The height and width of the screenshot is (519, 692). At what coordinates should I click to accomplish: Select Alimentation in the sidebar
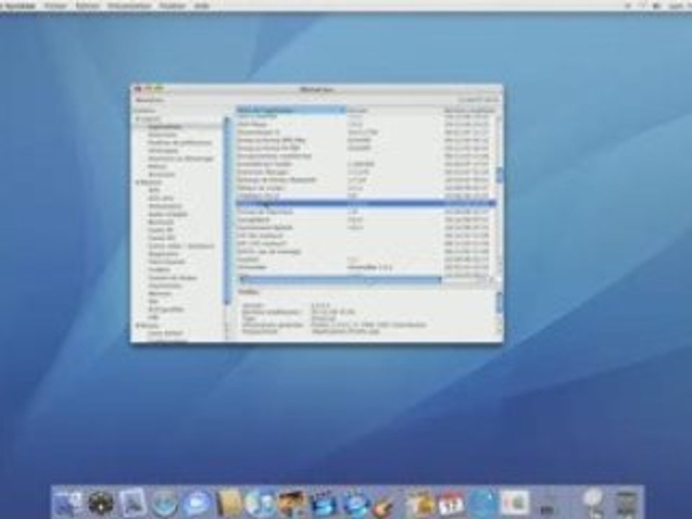tap(165, 206)
